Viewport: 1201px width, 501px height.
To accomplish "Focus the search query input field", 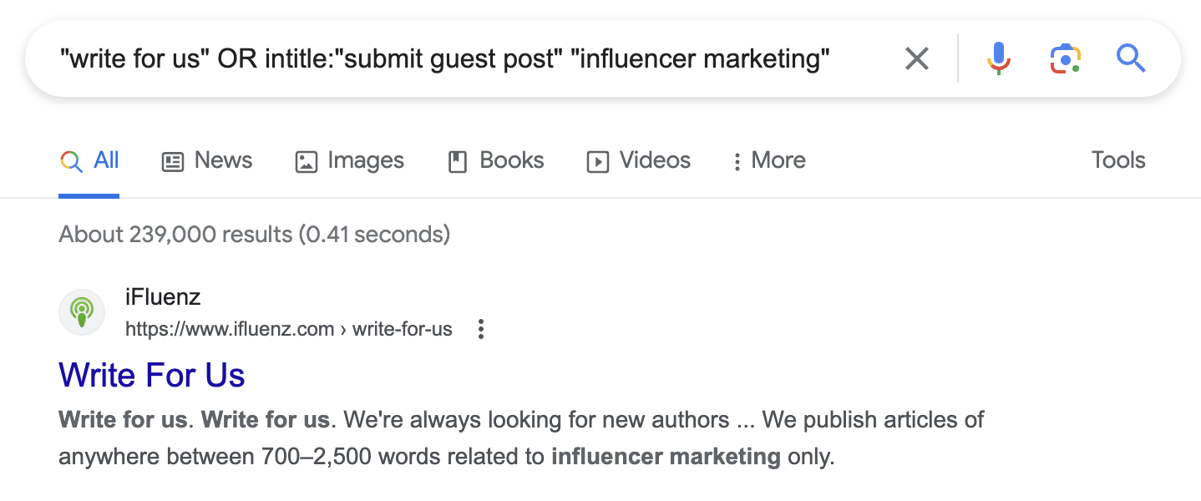I will (443, 58).
